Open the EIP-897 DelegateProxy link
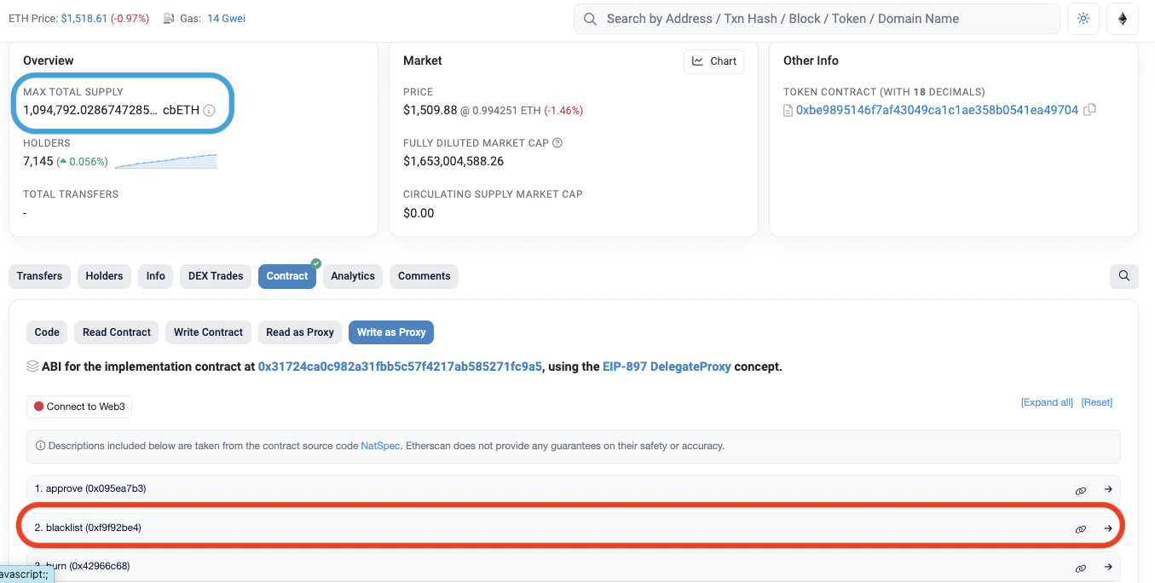 tap(667, 367)
